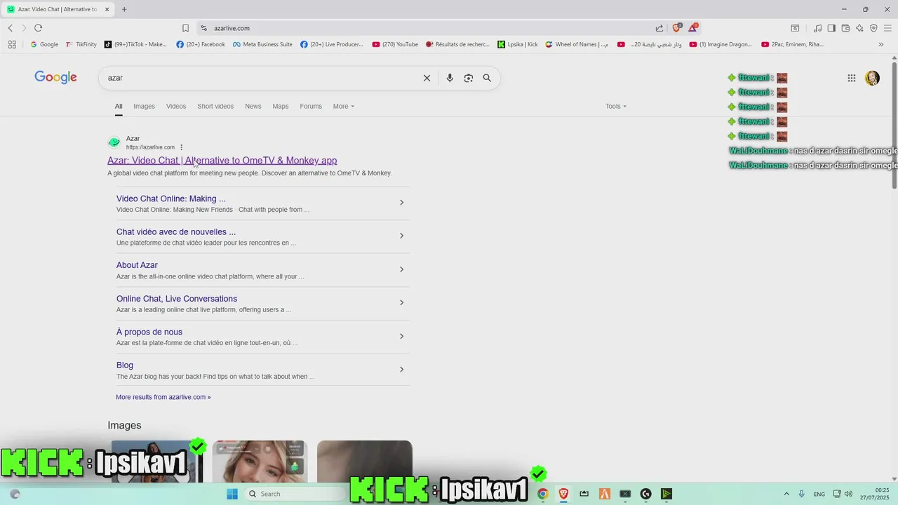Image resolution: width=898 pixels, height=505 pixels.
Task: Select the All search tab
Action: tap(119, 106)
